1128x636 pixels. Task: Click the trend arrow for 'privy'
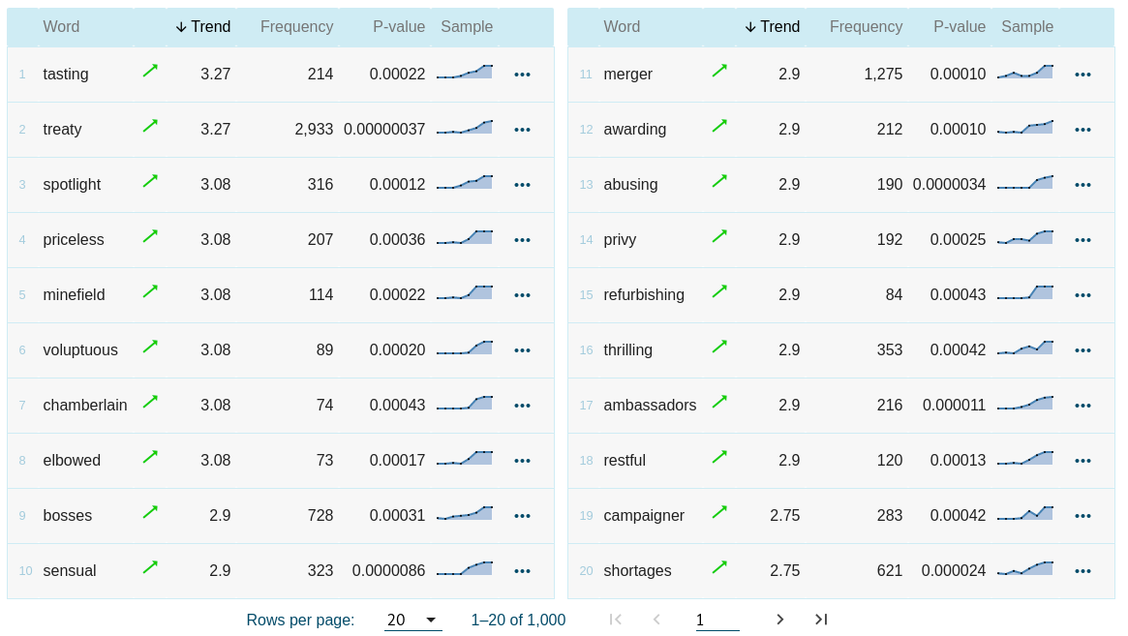719,239
